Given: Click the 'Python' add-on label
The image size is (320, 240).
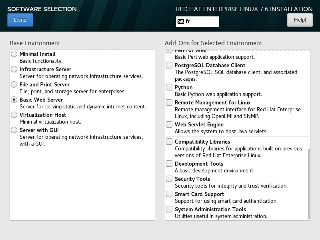Looking at the screenshot, I should 184,87.
